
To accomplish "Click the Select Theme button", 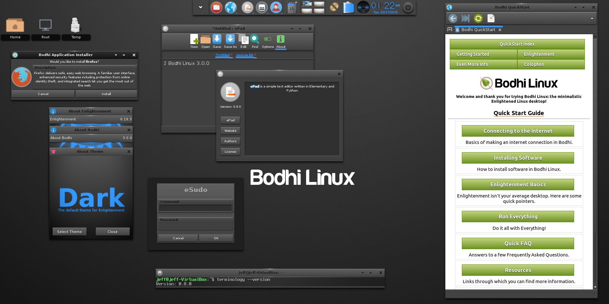I will pos(69,232).
